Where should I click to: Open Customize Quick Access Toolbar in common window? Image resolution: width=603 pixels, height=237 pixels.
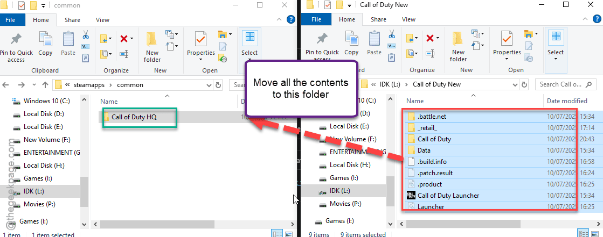pyautogui.click(x=44, y=5)
